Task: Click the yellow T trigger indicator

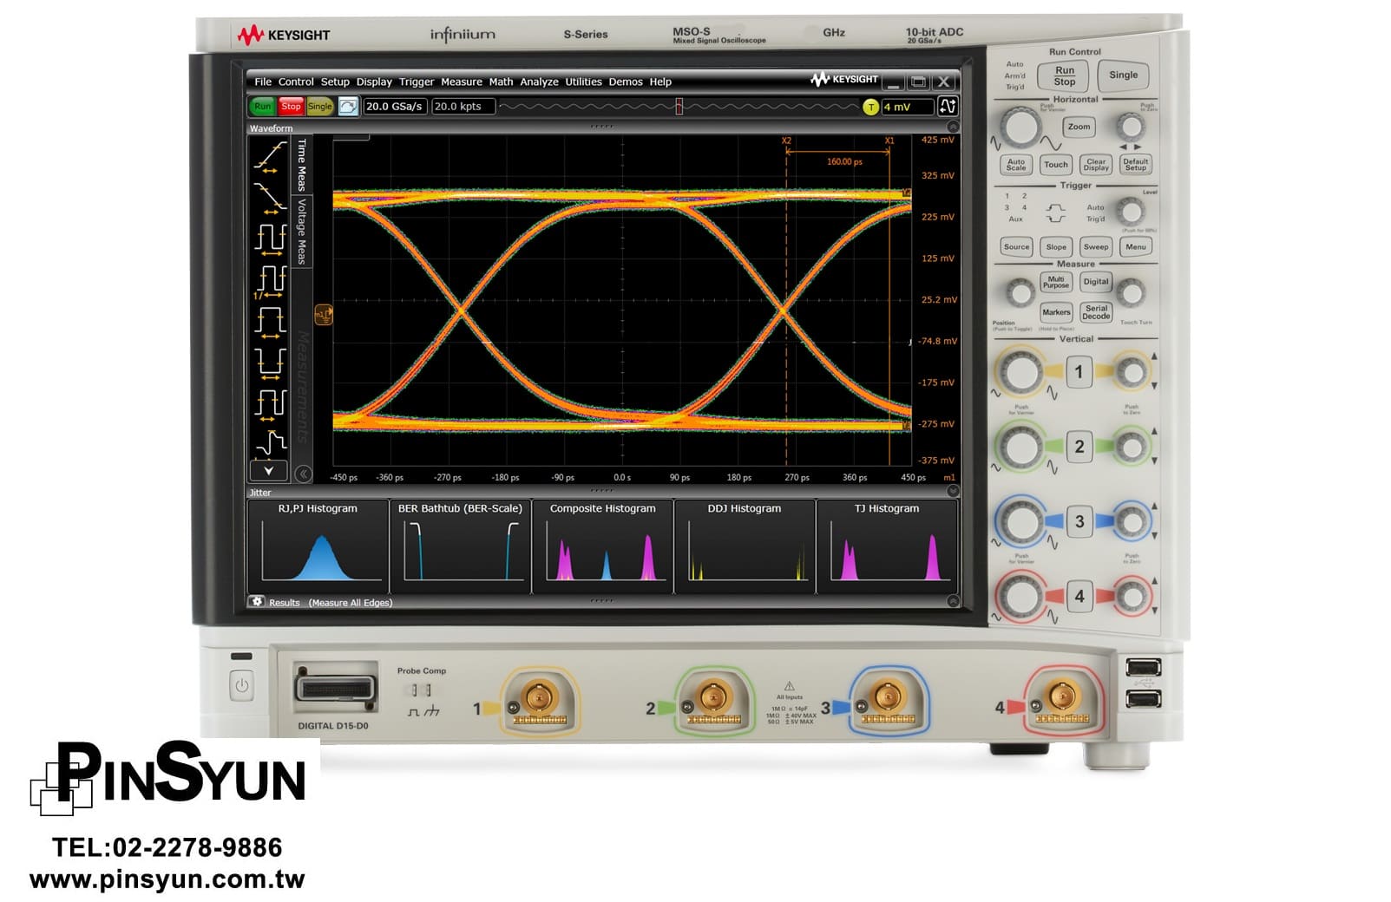Action: tap(870, 107)
